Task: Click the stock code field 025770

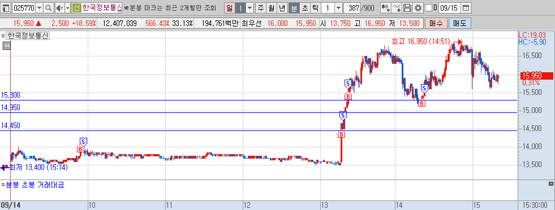Action: click(x=24, y=8)
